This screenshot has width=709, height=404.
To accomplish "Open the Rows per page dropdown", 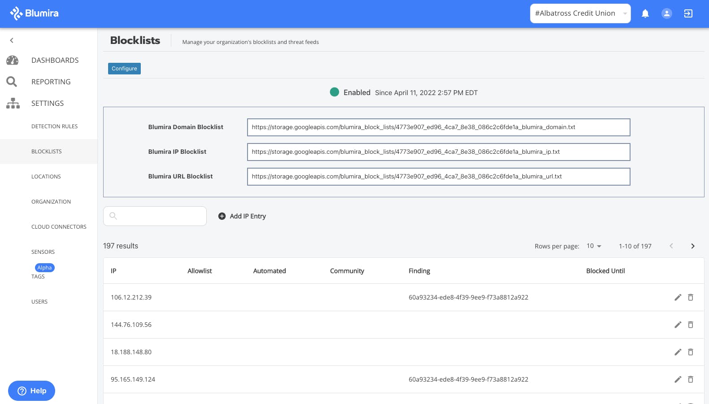I will 594,246.
